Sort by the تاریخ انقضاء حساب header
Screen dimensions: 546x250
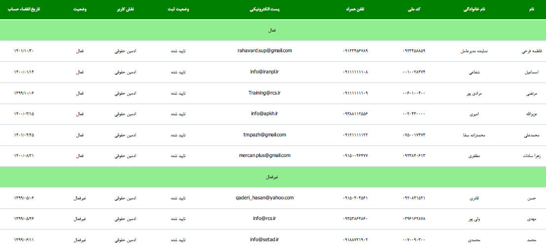[x=27, y=9]
